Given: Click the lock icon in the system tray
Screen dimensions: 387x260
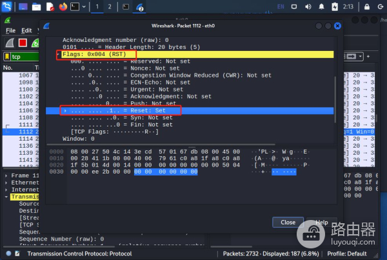Looking at the screenshot, I should tap(366, 7).
